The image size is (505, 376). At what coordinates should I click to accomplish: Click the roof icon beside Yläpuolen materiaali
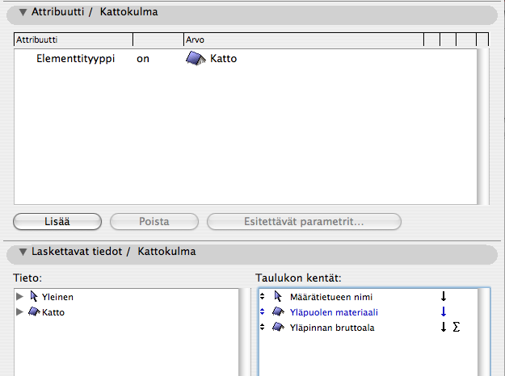point(278,311)
